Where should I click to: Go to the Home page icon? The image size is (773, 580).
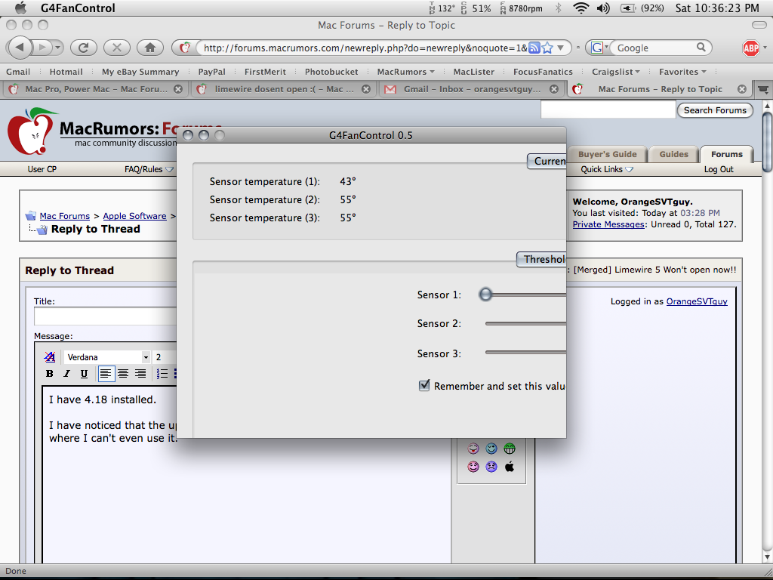(x=150, y=48)
